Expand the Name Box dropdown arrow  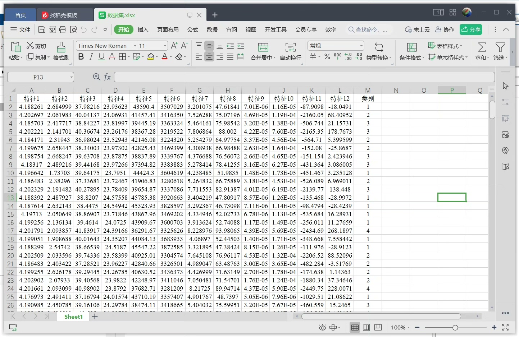point(72,77)
